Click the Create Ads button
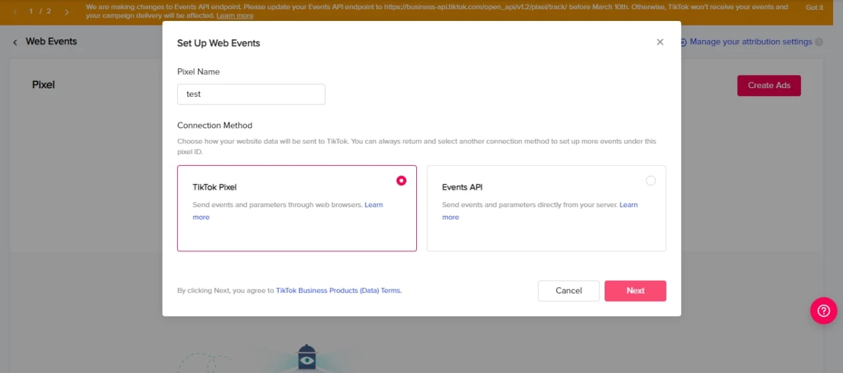 pos(769,86)
